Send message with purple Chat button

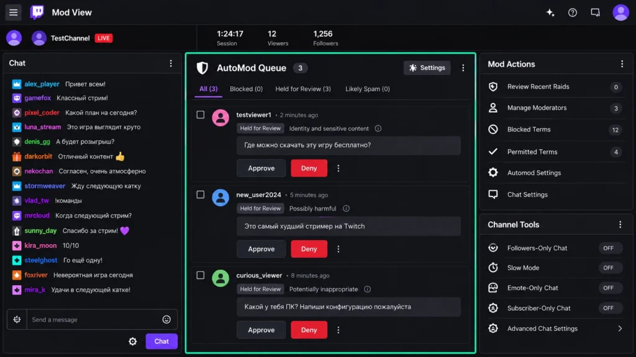(x=161, y=342)
